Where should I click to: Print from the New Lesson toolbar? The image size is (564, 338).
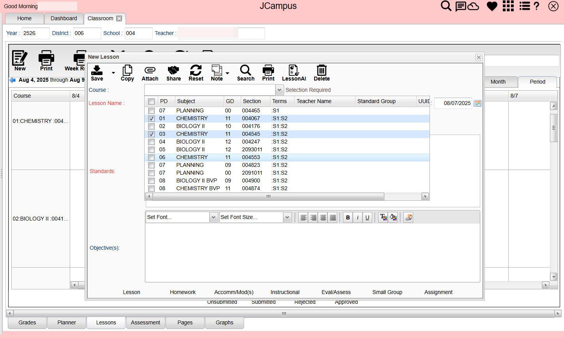[x=269, y=73]
